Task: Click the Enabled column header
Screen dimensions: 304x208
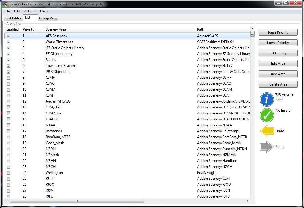Action: (12, 29)
